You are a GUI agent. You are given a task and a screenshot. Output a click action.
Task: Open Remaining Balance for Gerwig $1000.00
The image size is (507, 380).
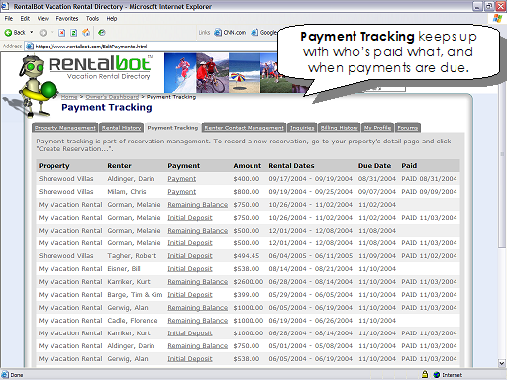(198, 308)
